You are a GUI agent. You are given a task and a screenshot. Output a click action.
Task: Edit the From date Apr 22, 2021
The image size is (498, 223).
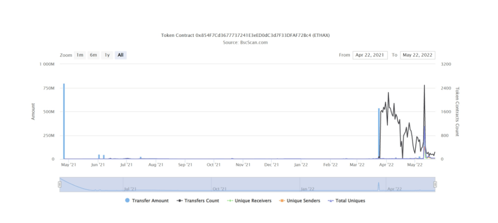(x=370, y=55)
